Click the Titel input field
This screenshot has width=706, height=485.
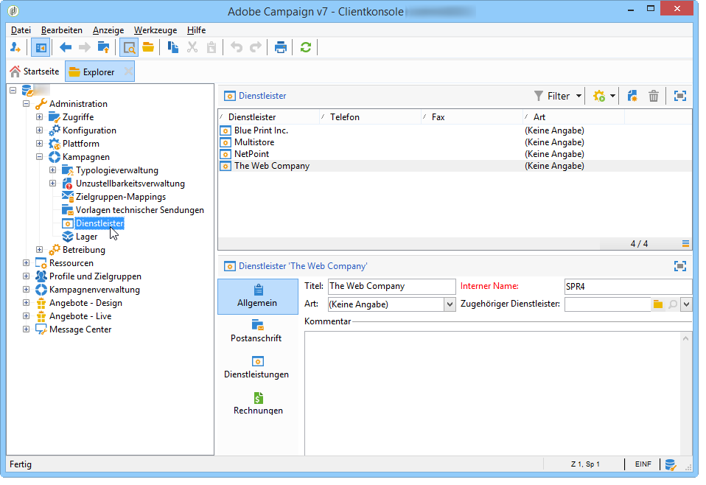392,287
